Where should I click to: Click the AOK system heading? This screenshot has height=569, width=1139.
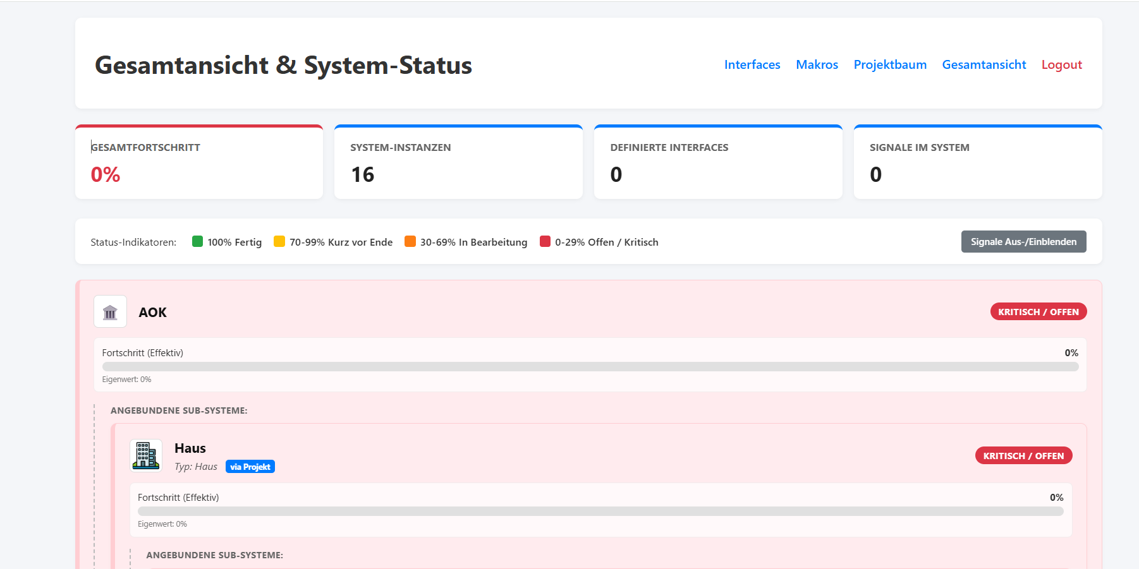coord(153,312)
